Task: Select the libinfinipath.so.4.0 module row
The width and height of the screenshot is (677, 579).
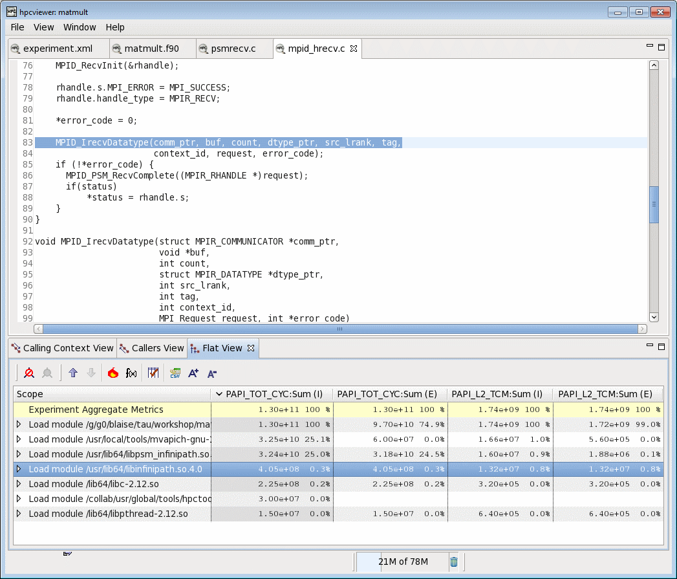Action: (x=110, y=468)
